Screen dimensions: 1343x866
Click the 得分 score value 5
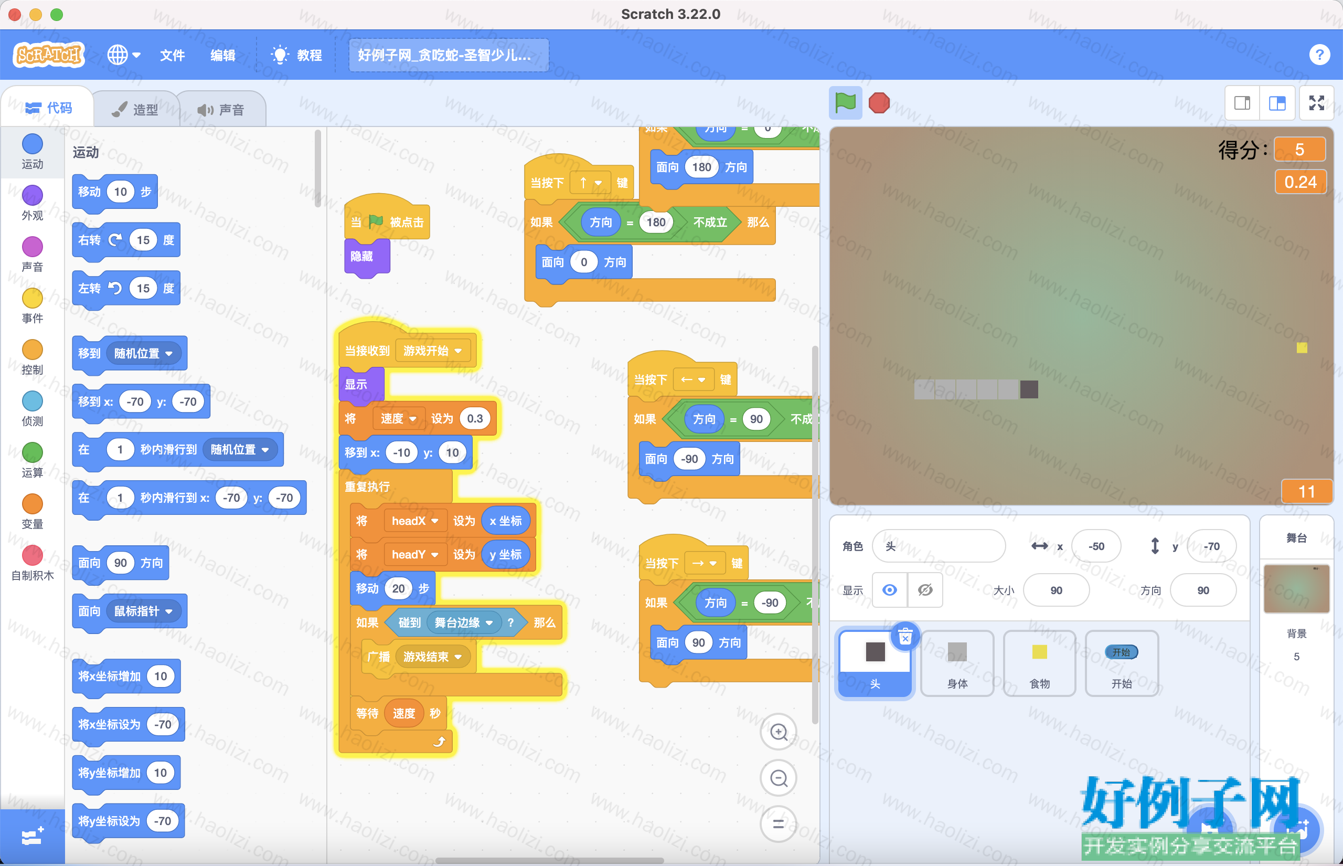click(x=1300, y=150)
